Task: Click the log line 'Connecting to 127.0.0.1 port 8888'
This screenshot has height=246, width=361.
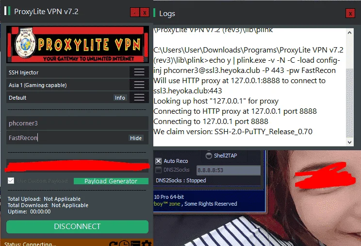Action: 211,122
